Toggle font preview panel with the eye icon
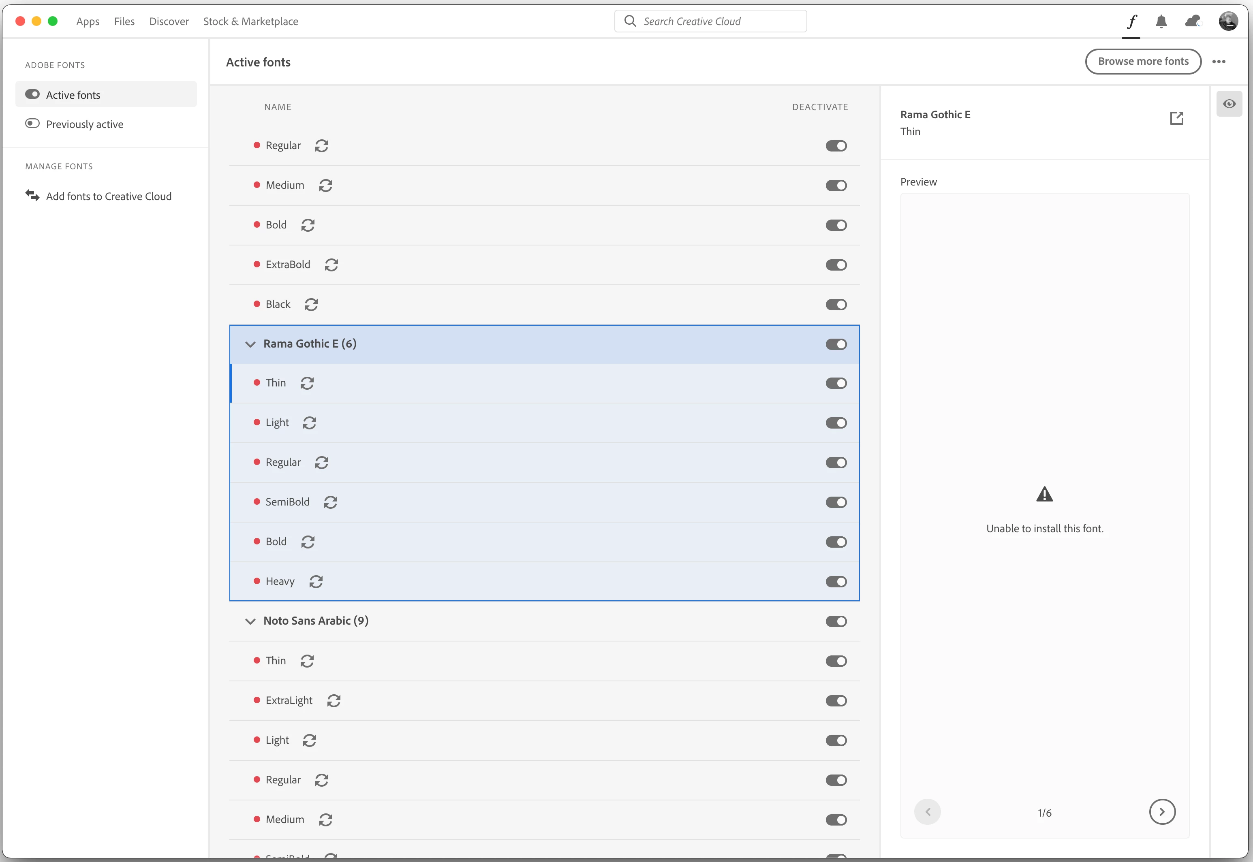The width and height of the screenshot is (1253, 862). (x=1229, y=104)
